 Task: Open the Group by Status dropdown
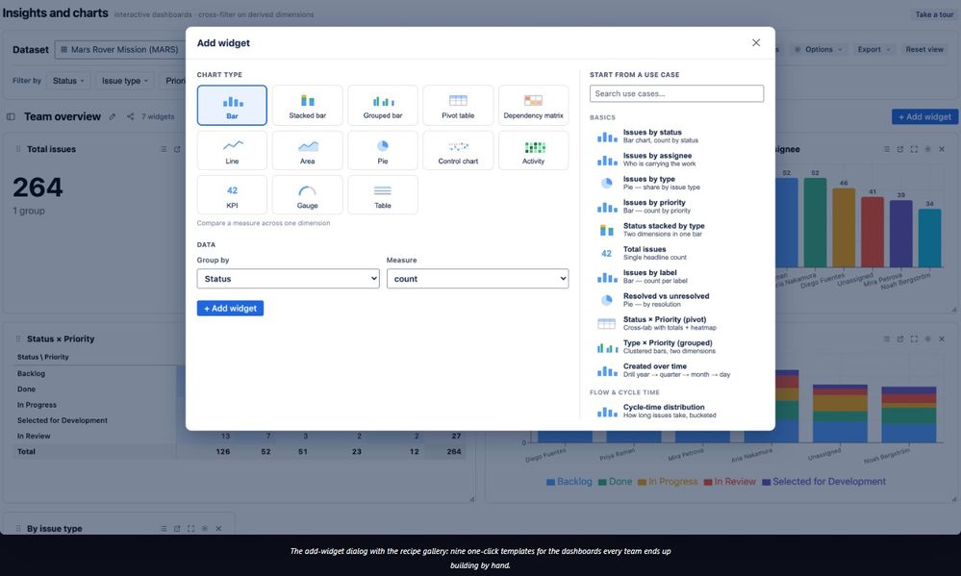(288, 279)
